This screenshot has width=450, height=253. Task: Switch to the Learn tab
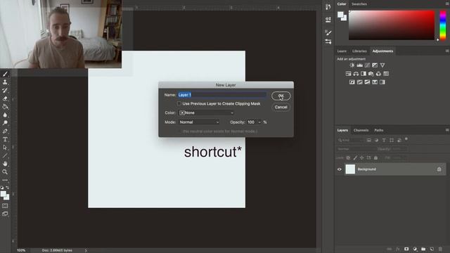point(342,51)
